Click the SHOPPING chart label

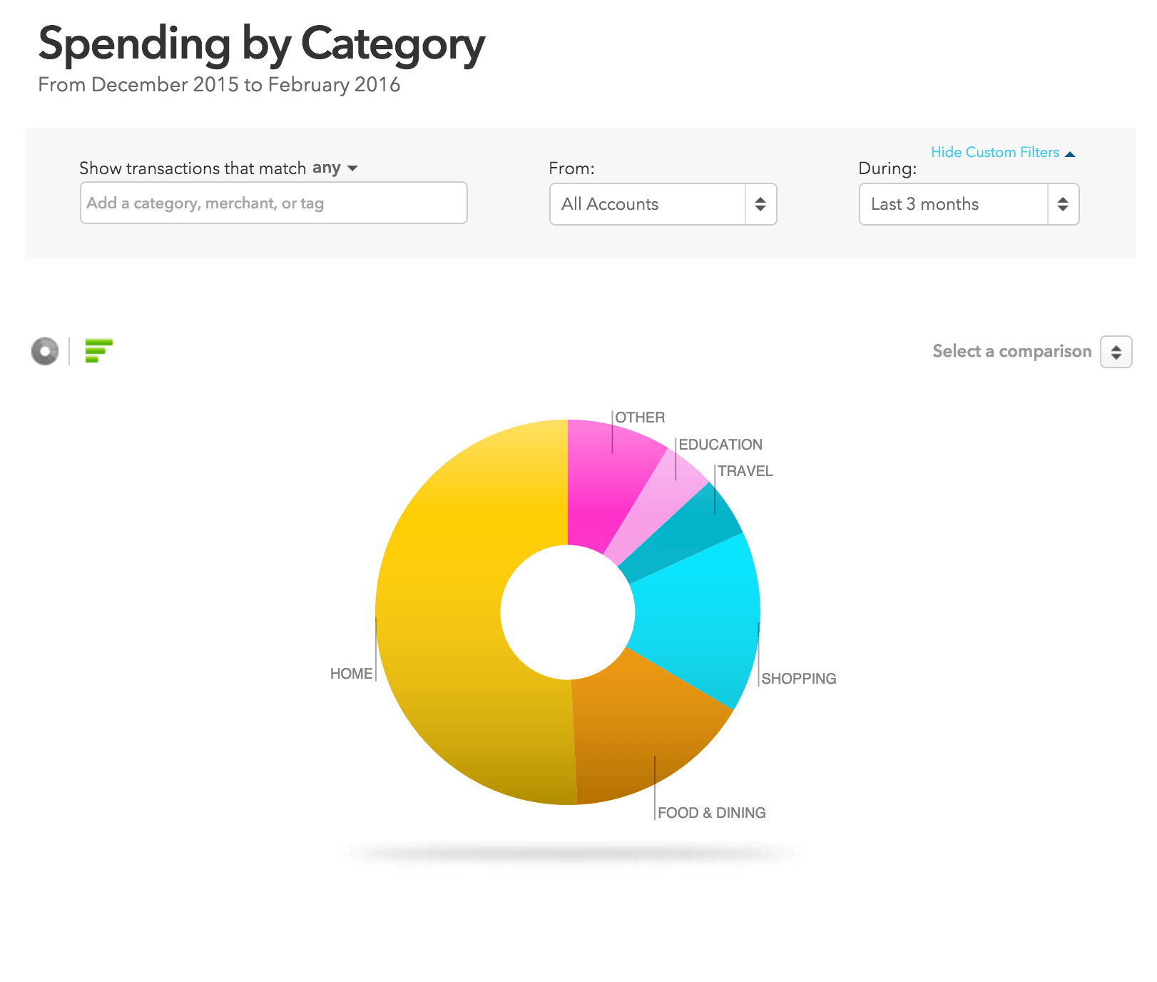(x=798, y=679)
